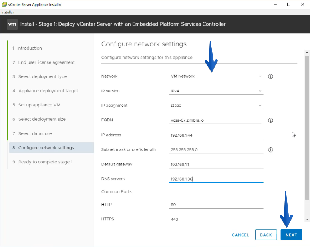This screenshot has width=310, height=247.
Task: Go to step 7 Select datastore
Action: (32, 134)
